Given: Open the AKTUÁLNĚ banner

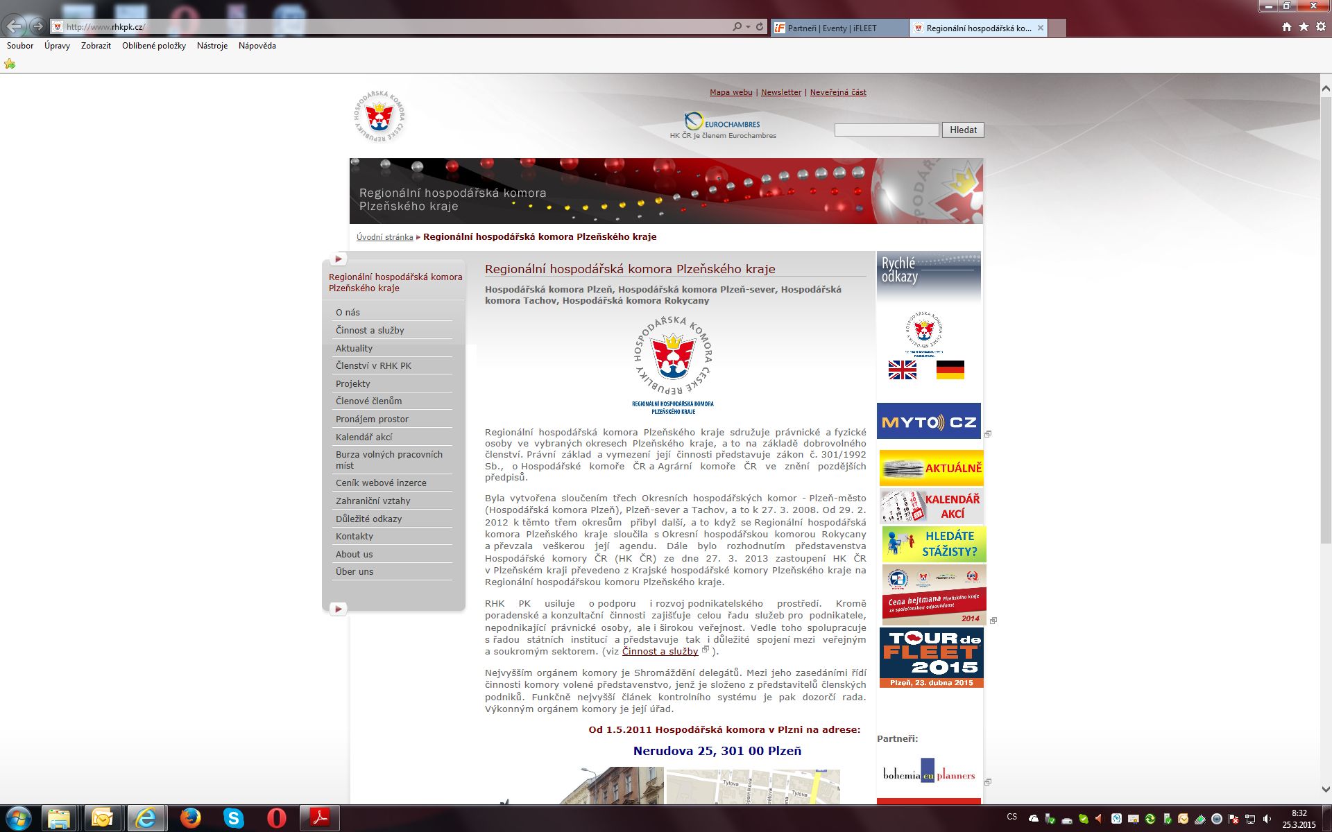Looking at the screenshot, I should (931, 468).
